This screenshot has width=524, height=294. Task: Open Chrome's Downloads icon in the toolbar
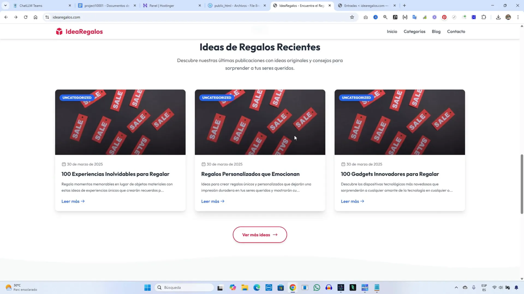coord(498,17)
